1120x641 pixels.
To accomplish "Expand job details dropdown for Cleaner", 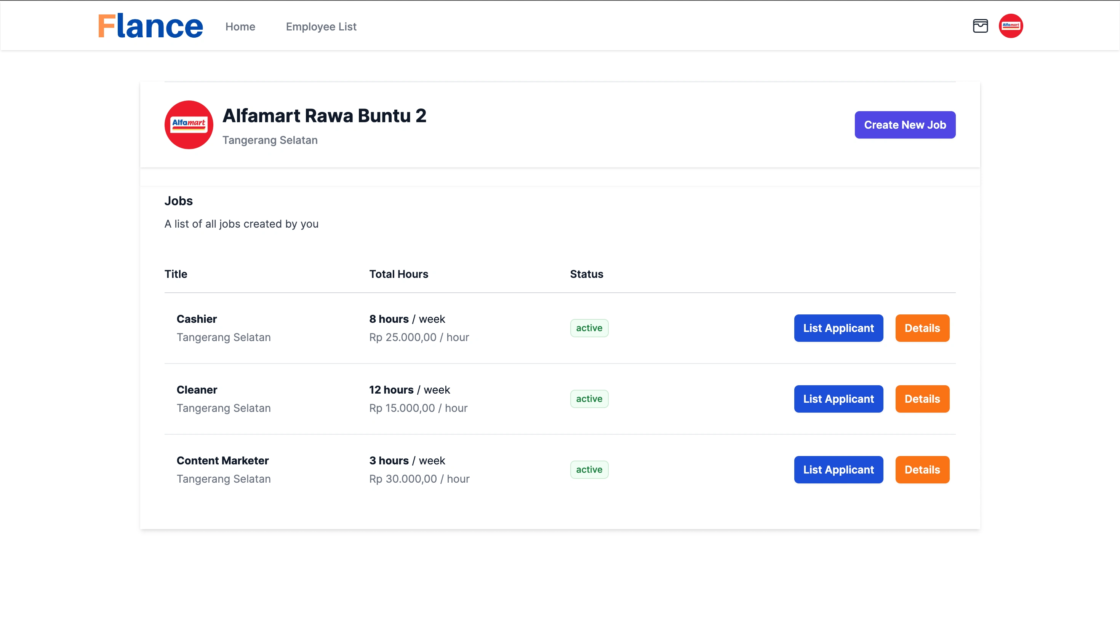I will click(x=922, y=398).
